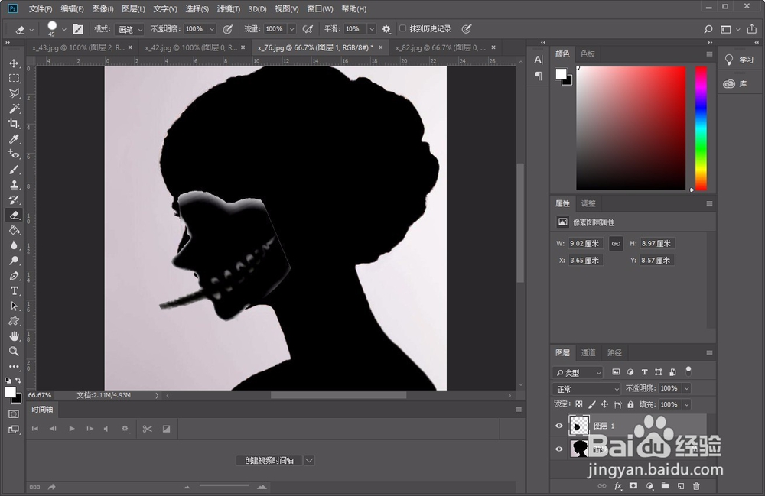Image resolution: width=765 pixels, height=496 pixels.
Task: Open layer blend mode 正常 dropdown
Action: pos(587,389)
